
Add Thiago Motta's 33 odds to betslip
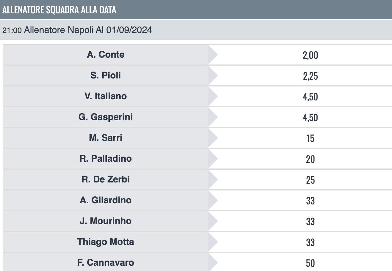(x=310, y=242)
